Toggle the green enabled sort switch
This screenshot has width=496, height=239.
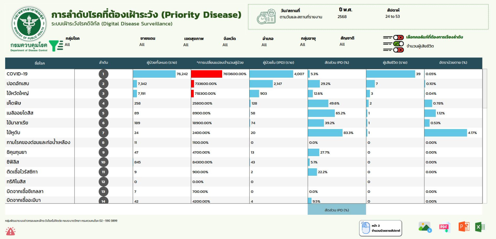point(398,44)
